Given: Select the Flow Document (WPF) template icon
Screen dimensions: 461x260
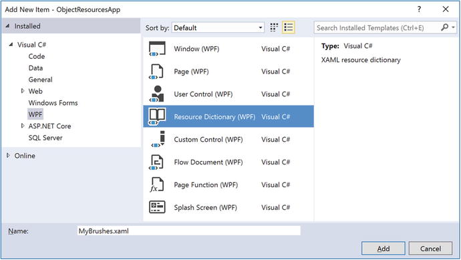Looking at the screenshot, I should 157,162.
